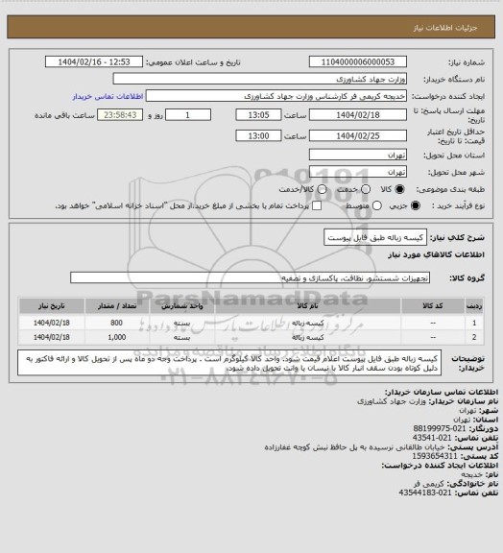Screen dimensions: 503x553
Task: Select the جزیی purchase type radio
Action: (x=416, y=205)
